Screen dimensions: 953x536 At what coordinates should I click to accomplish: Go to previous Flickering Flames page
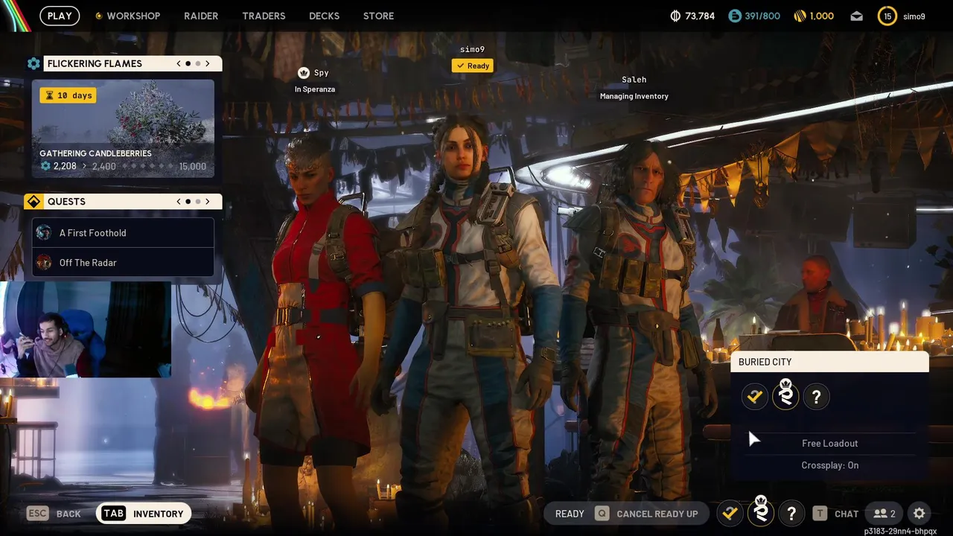(x=179, y=64)
